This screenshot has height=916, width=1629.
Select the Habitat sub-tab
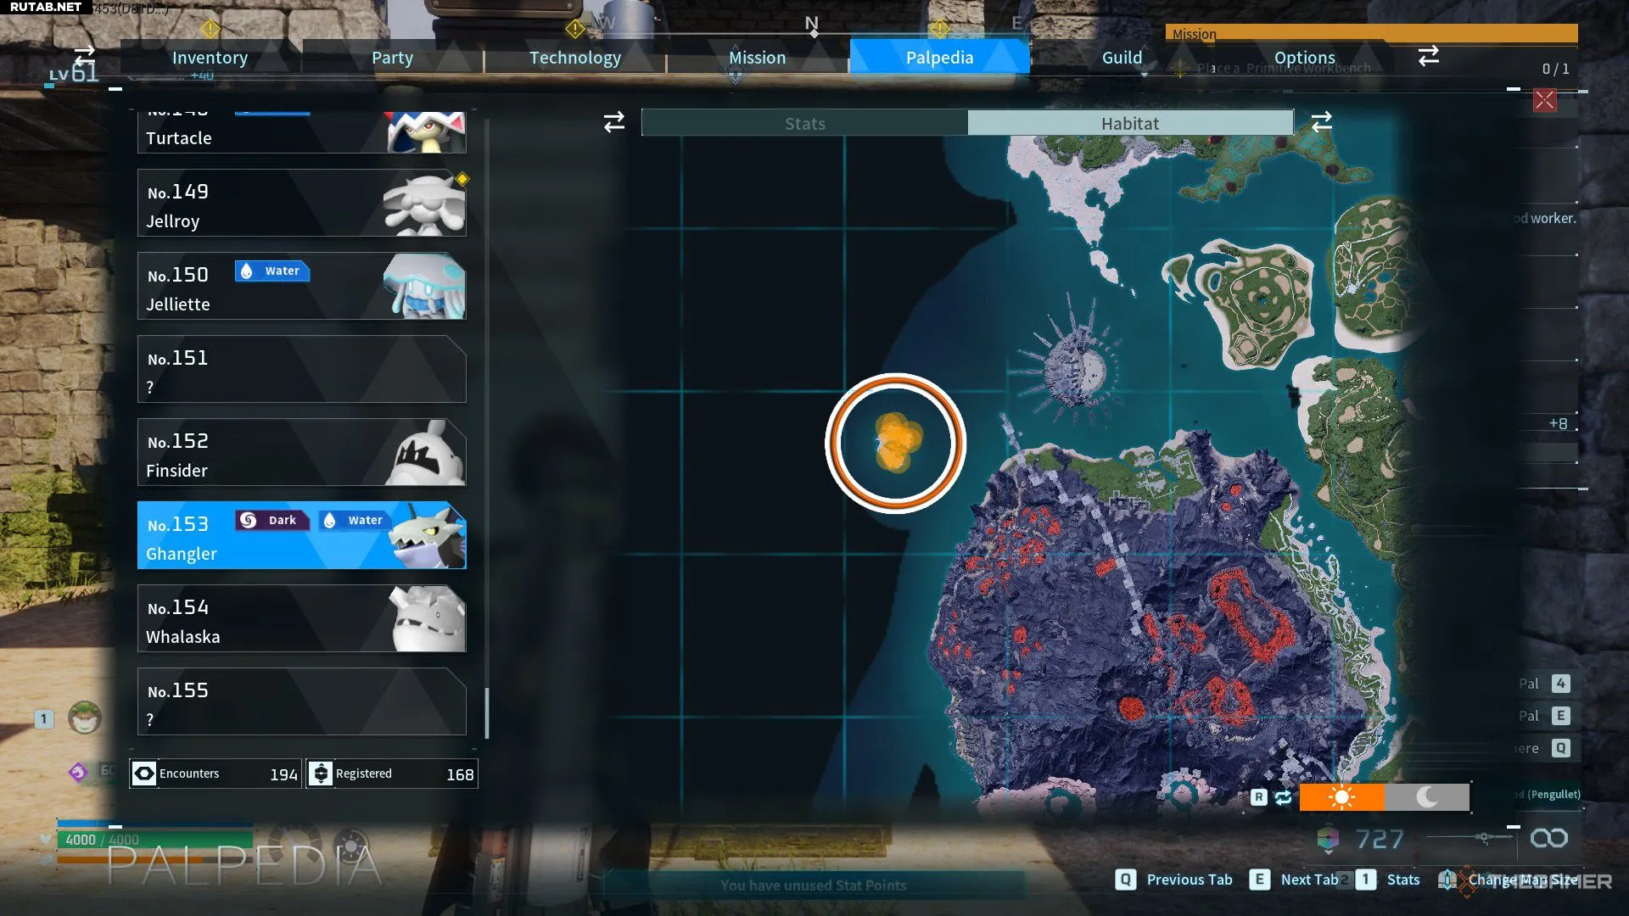coord(1130,123)
